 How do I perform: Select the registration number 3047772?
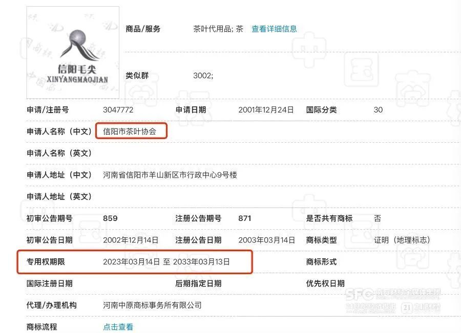[118, 110]
